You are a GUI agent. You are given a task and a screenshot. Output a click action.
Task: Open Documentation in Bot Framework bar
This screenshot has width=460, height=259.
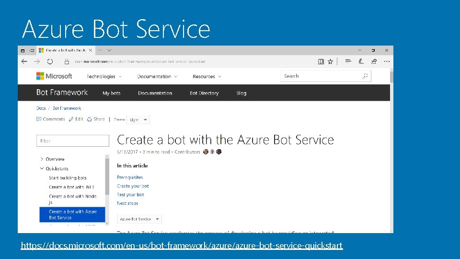155,93
